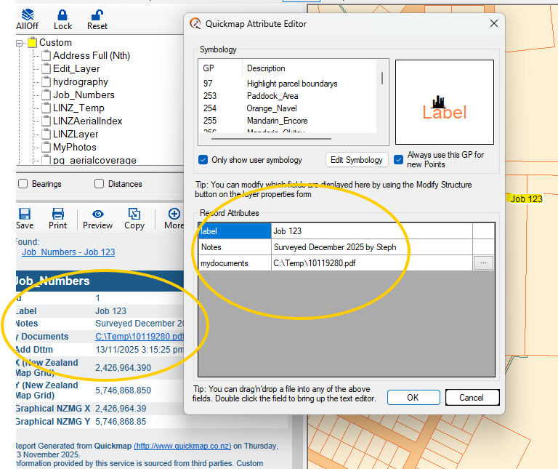This screenshot has width=558, height=469.
Task: Click the Lock toolbar icon
Action: click(62, 15)
